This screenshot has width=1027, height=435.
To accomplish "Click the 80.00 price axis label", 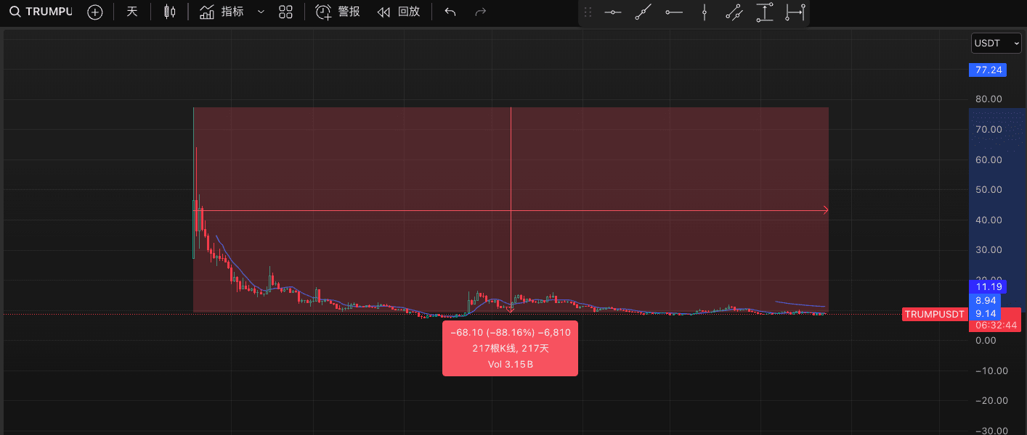I will (x=989, y=99).
